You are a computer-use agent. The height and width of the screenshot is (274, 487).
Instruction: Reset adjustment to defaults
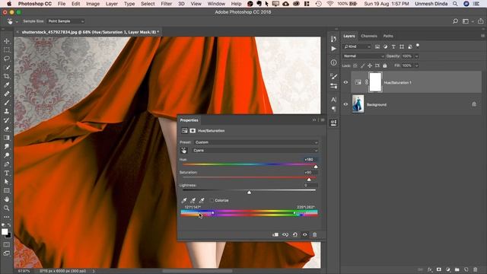295,234
